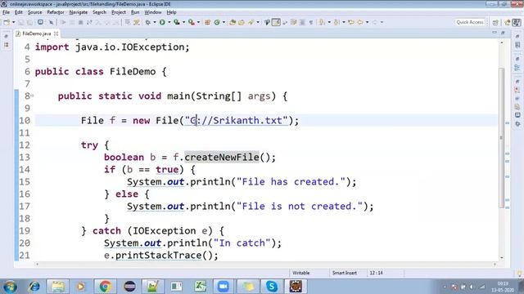Toggle Word Wrap toolbar button
Screen dimensions: 524x294
[293, 22]
